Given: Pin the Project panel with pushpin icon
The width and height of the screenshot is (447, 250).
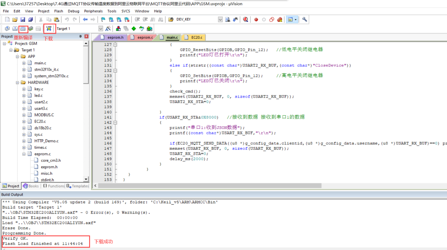Looking at the screenshot, I should [x=81, y=37].
